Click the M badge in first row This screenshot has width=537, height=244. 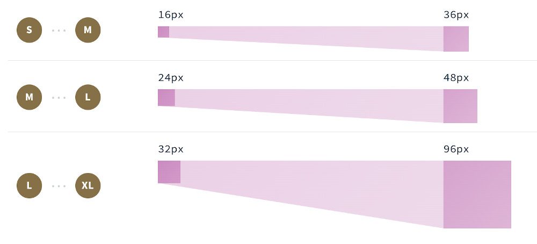coord(88,30)
